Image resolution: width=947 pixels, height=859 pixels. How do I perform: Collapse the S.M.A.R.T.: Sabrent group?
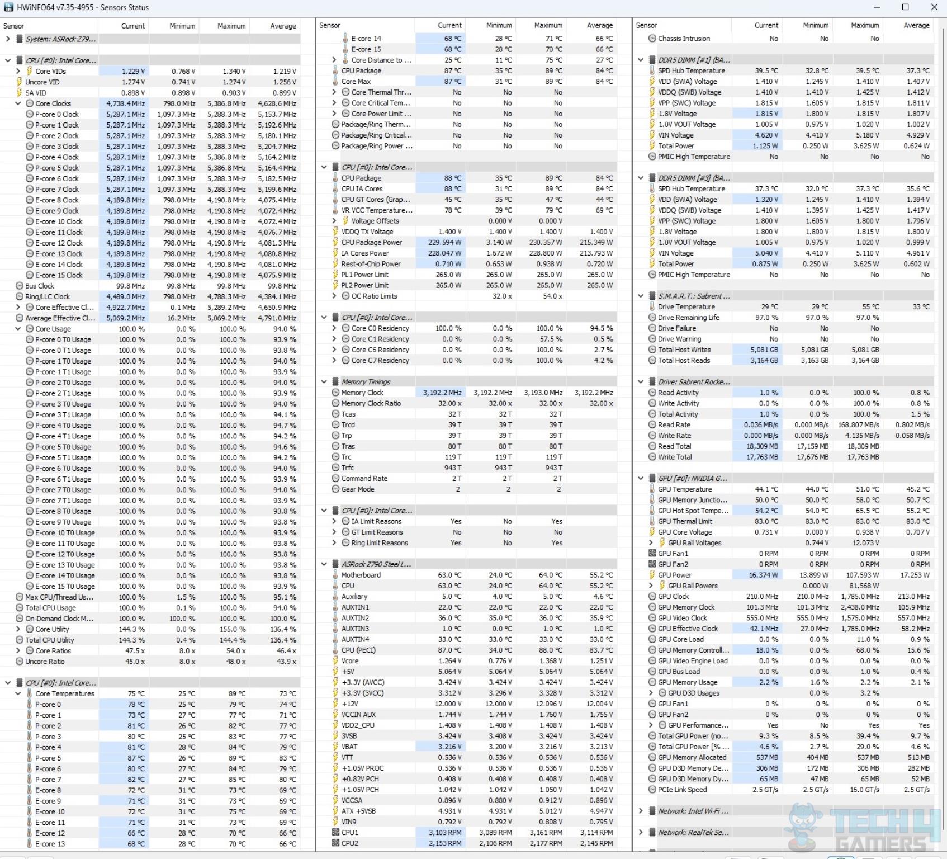(641, 296)
